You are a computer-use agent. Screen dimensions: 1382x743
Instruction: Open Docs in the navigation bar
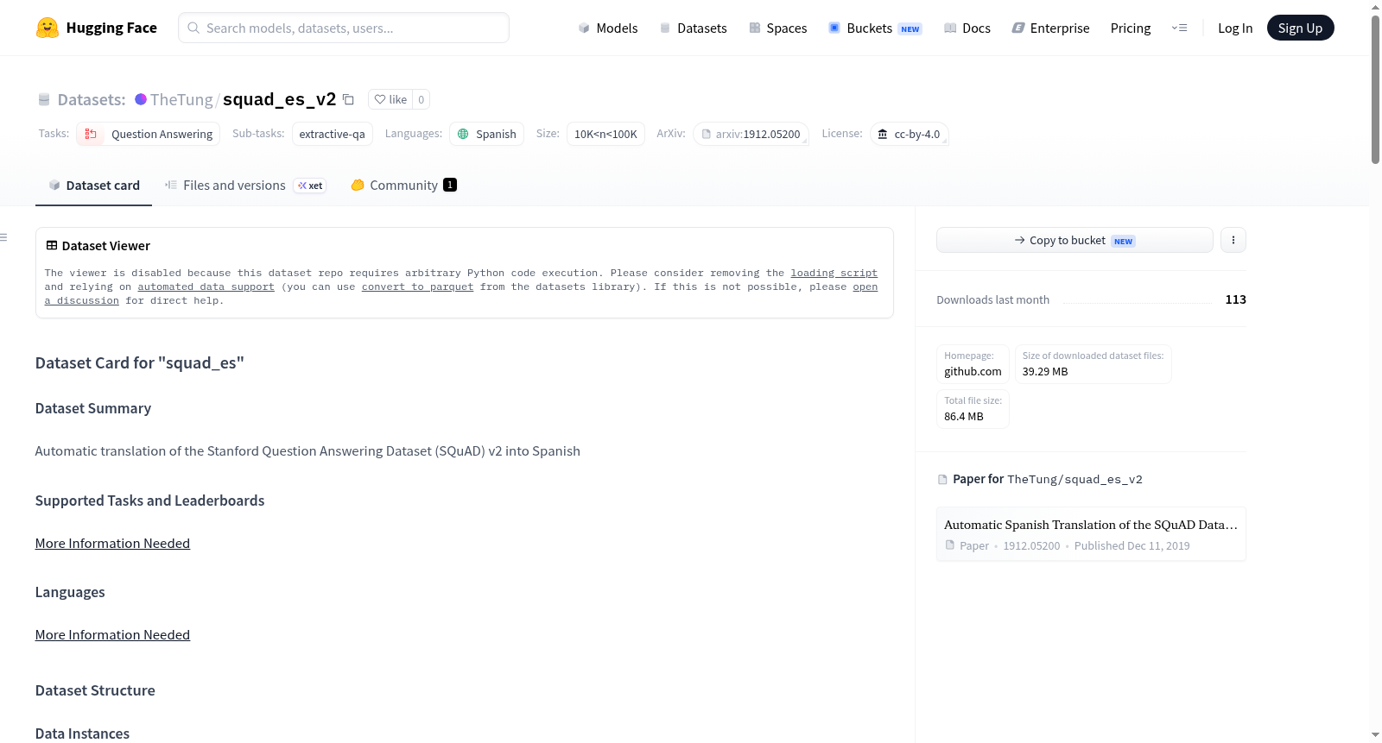tap(967, 28)
